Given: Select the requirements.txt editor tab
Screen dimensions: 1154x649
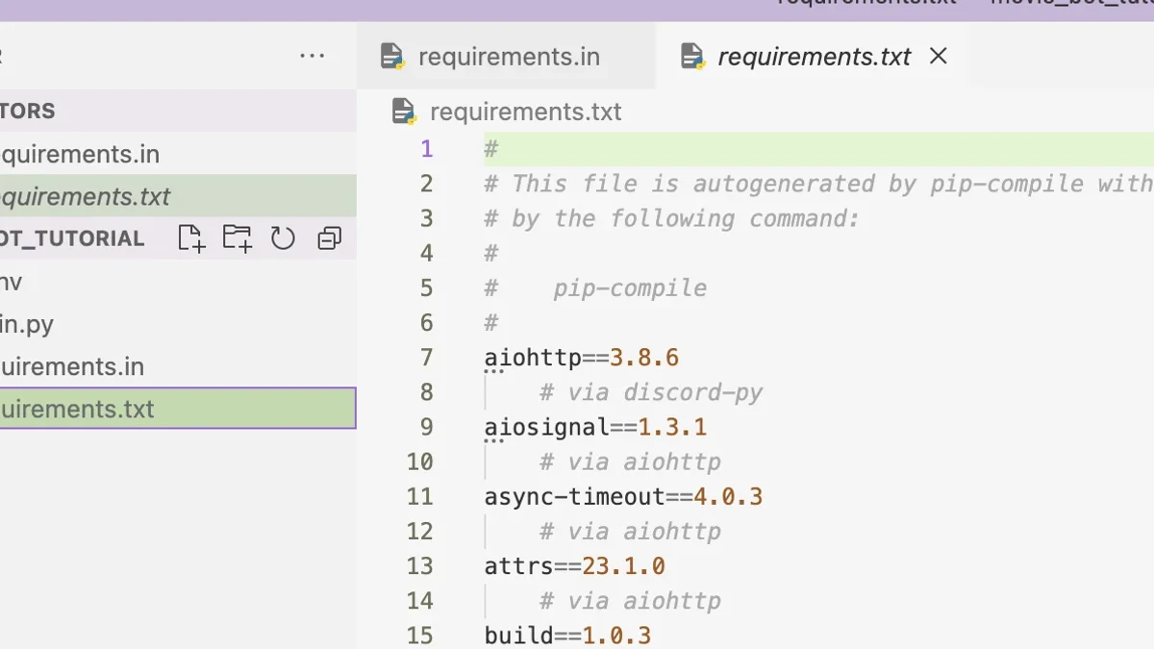Looking at the screenshot, I should click(x=813, y=57).
